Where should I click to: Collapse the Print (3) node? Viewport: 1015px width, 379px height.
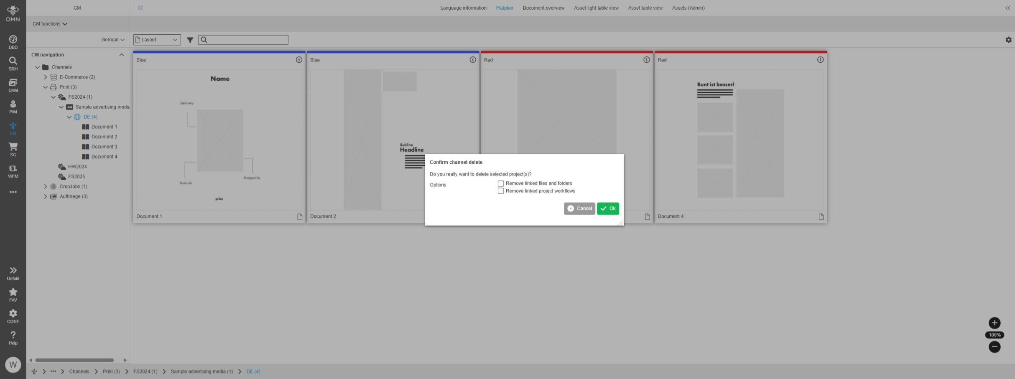[45, 87]
